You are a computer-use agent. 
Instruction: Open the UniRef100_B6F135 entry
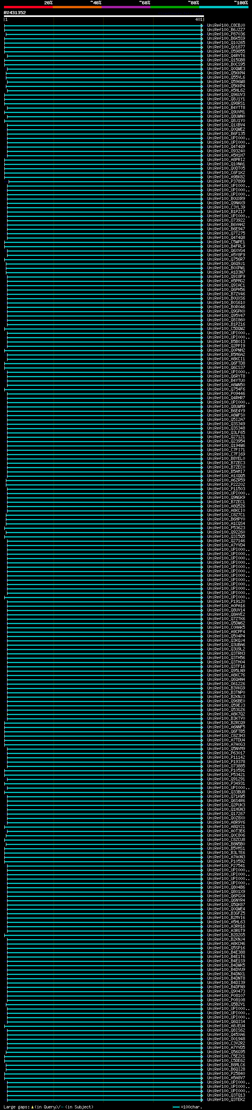[x=226, y=133]
